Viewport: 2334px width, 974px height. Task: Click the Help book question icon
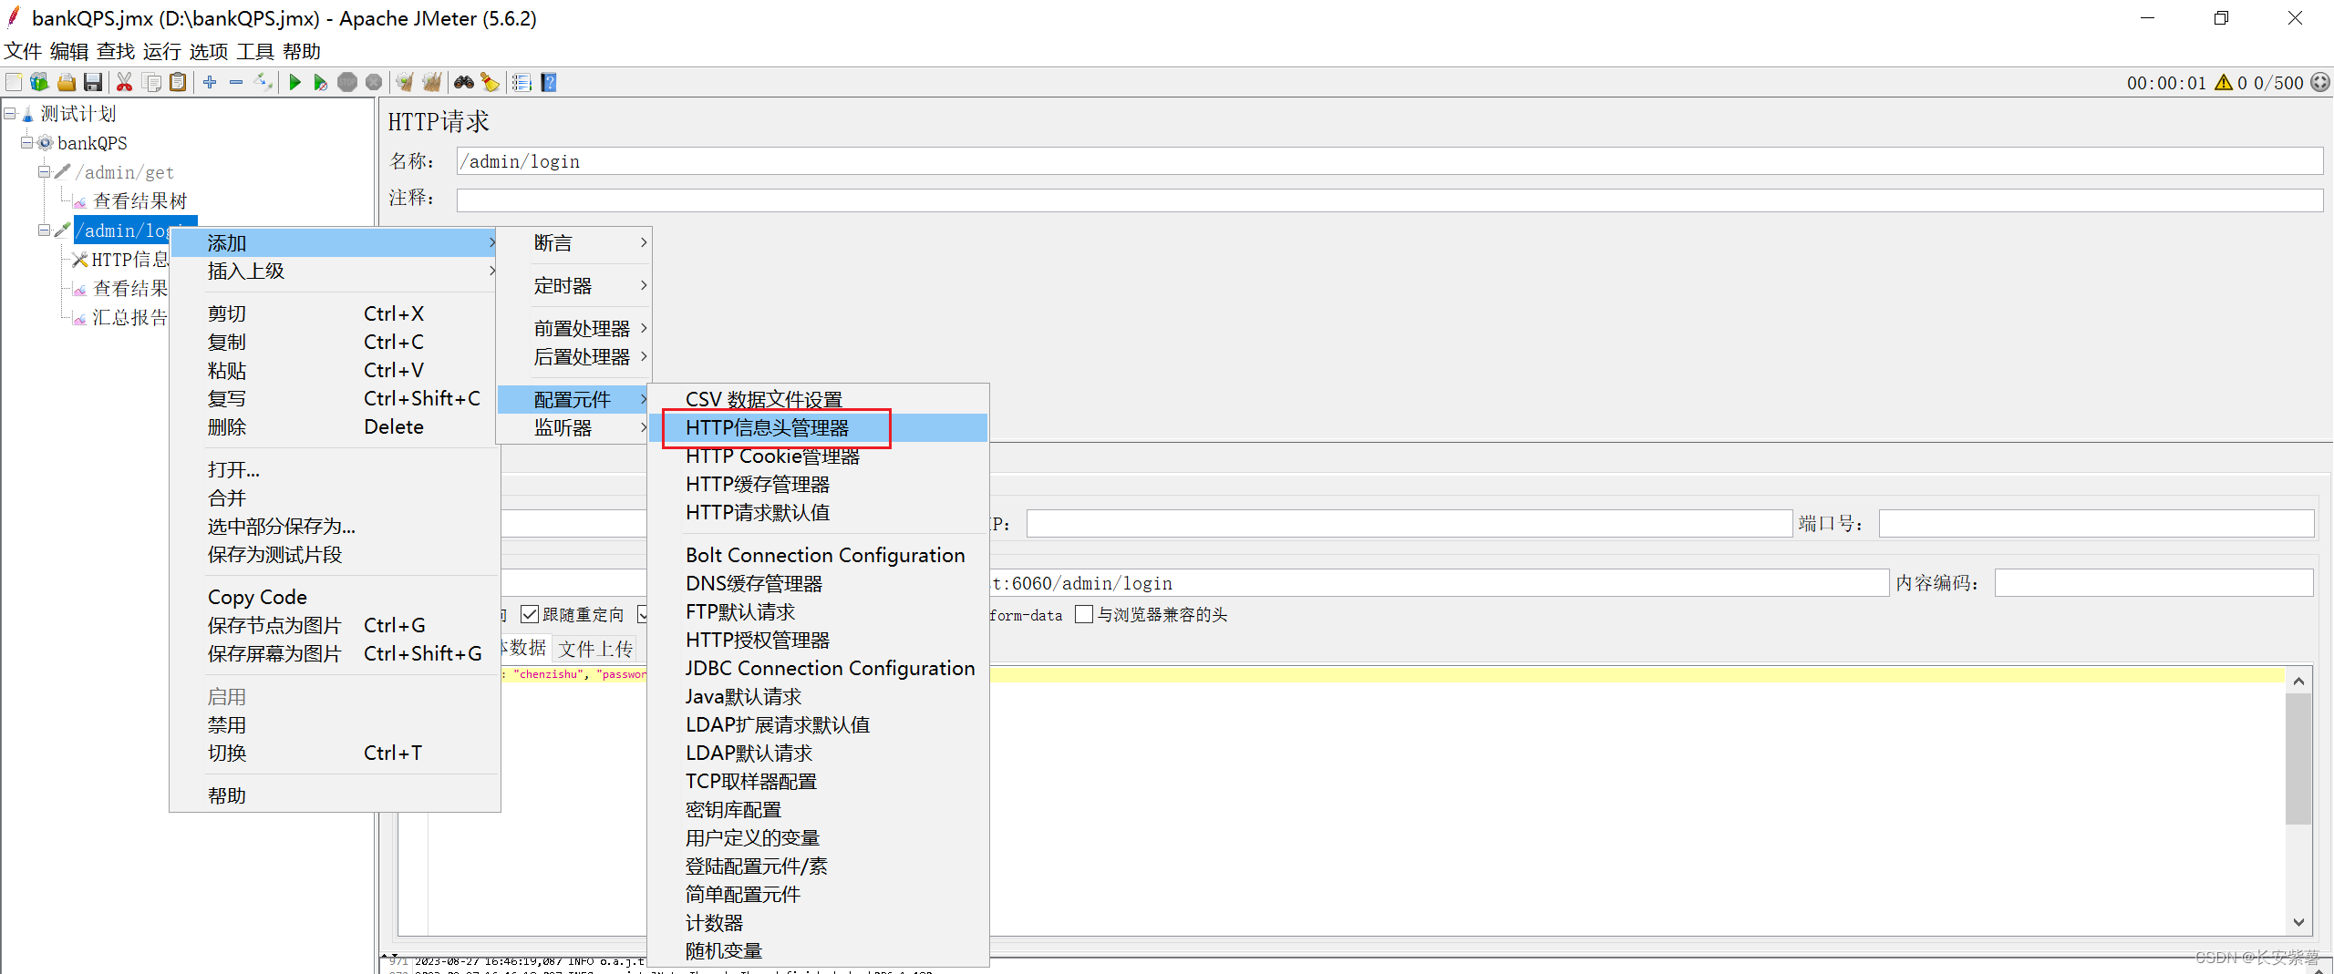click(x=548, y=83)
